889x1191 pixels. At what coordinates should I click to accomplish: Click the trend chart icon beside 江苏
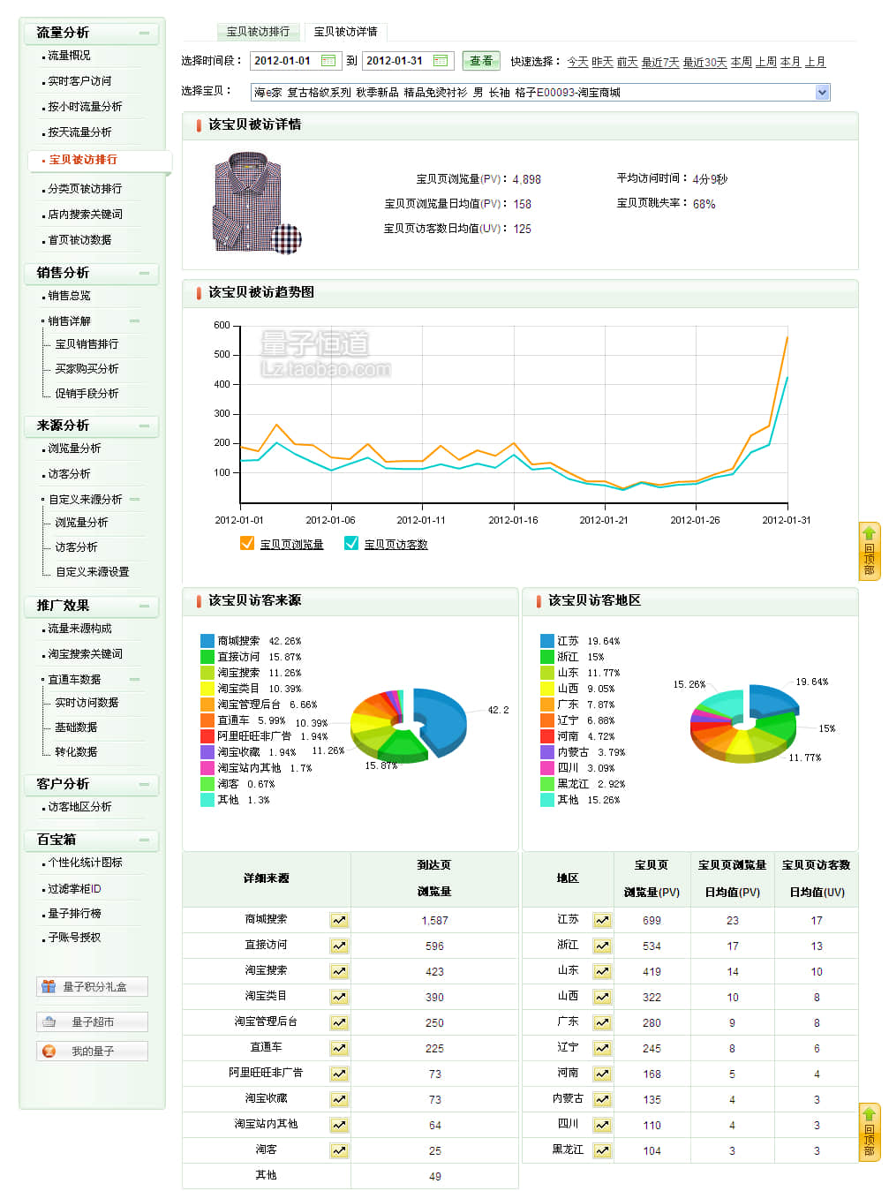point(601,919)
